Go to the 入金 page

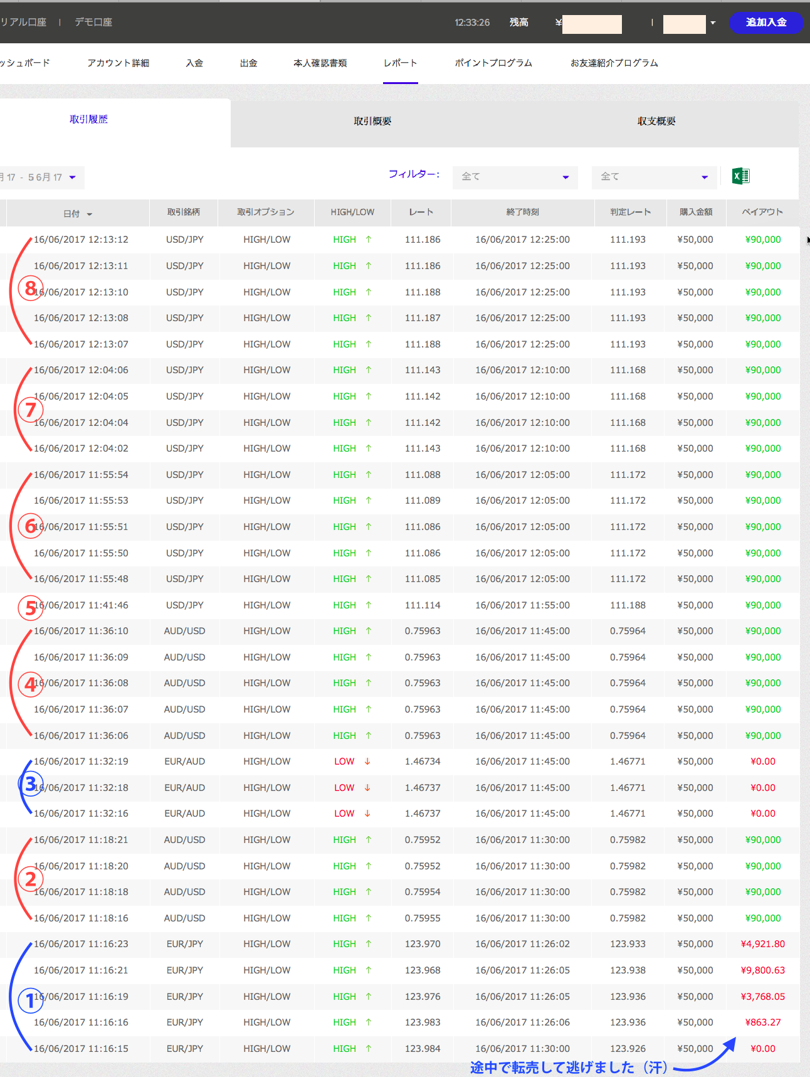pyautogui.click(x=194, y=63)
